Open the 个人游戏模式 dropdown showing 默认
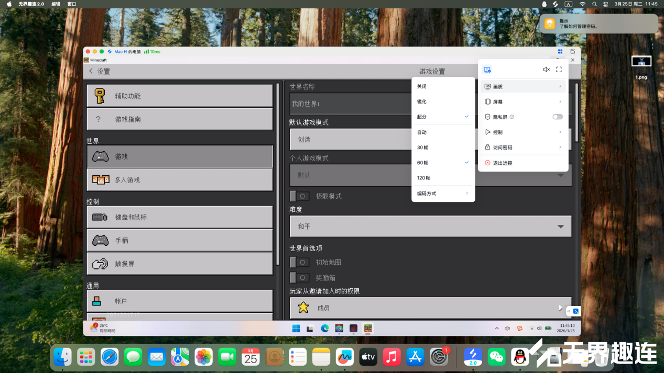 tap(430, 175)
